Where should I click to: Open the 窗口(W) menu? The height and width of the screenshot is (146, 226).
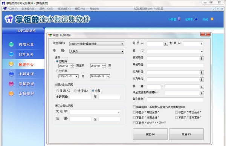(x=80, y=9)
